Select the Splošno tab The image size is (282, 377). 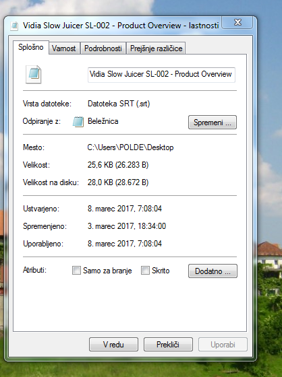tap(31, 47)
